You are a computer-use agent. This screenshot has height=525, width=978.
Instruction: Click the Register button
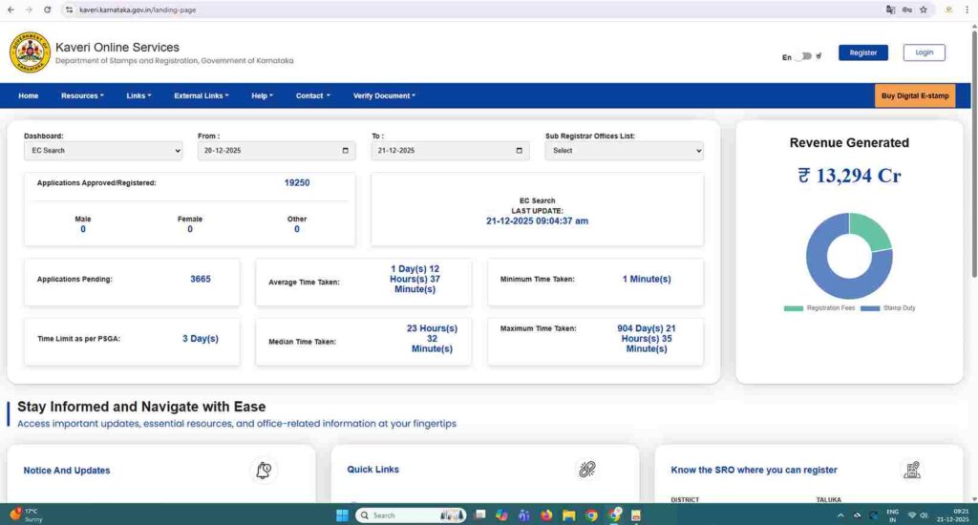(862, 52)
